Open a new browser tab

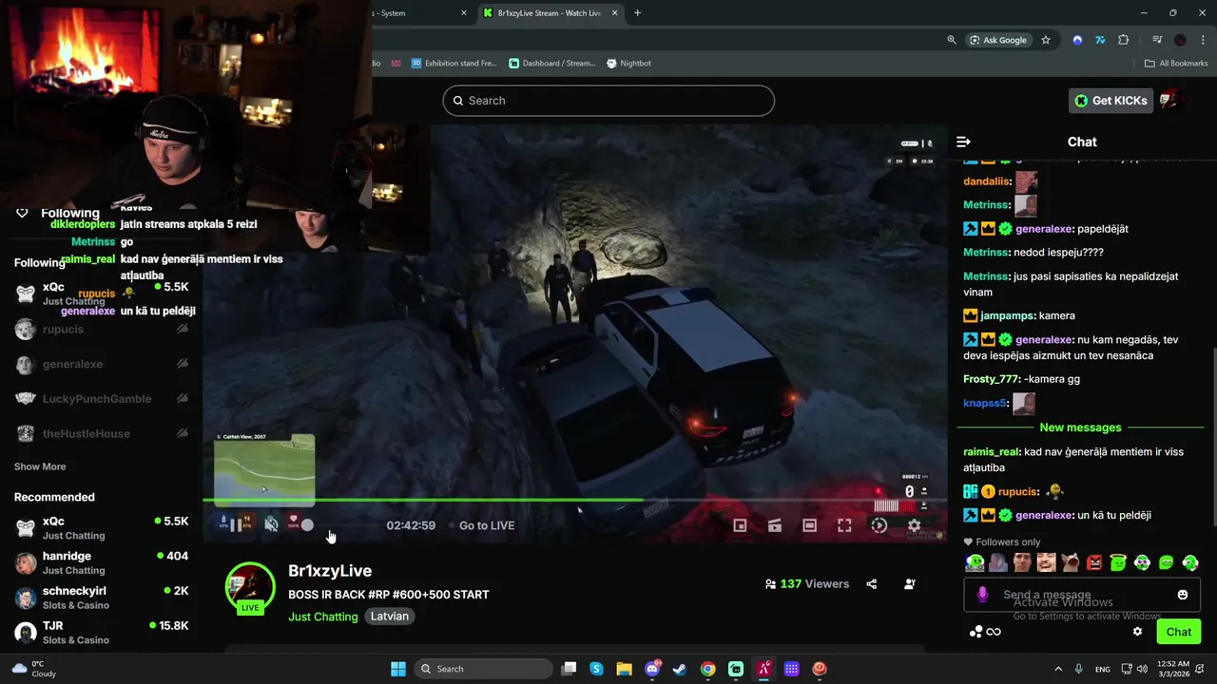click(637, 13)
